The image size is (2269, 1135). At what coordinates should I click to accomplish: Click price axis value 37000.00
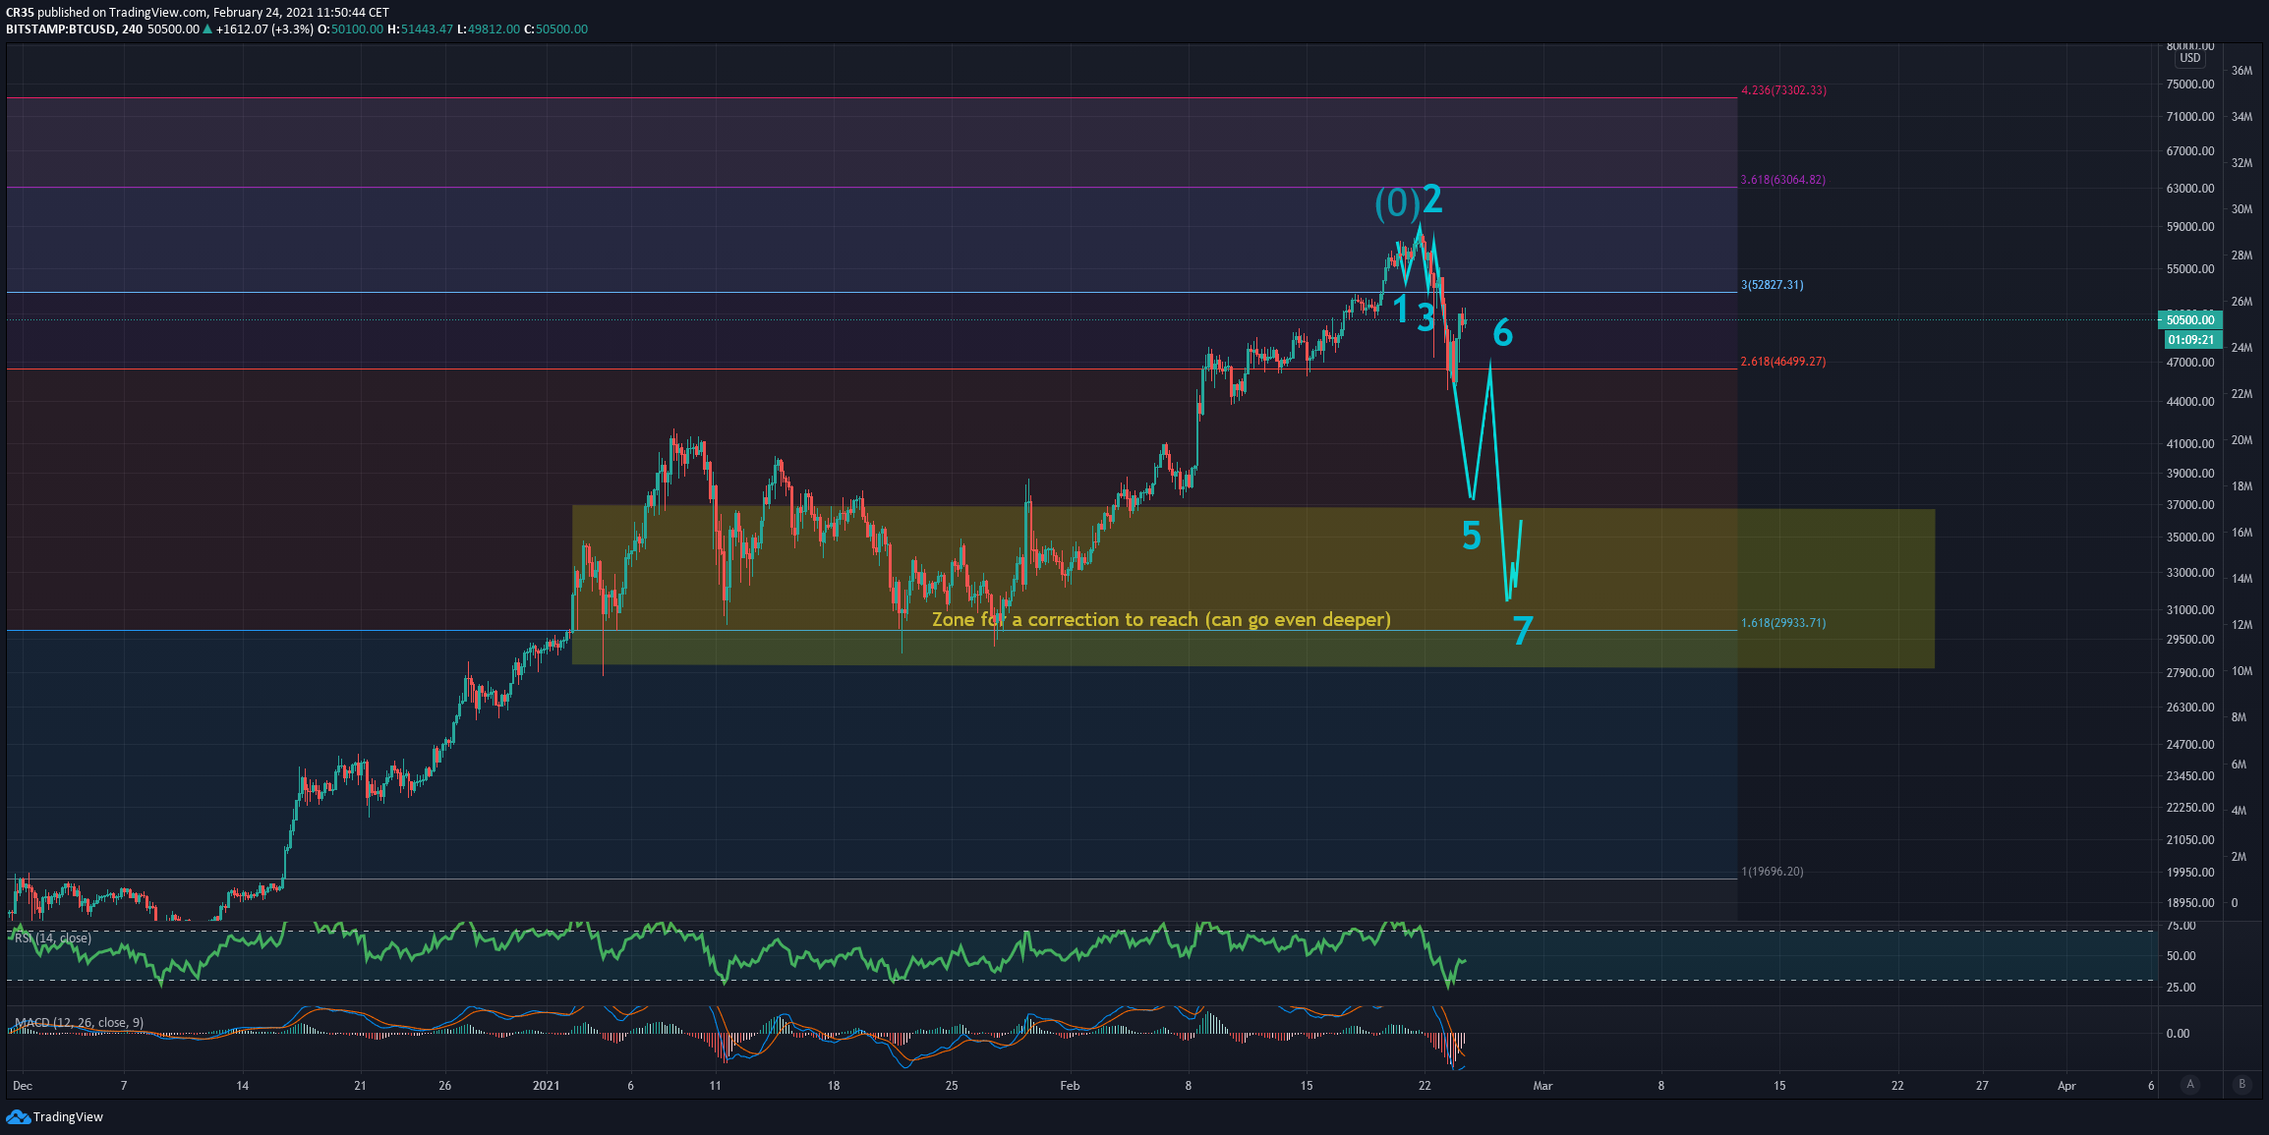(2190, 505)
